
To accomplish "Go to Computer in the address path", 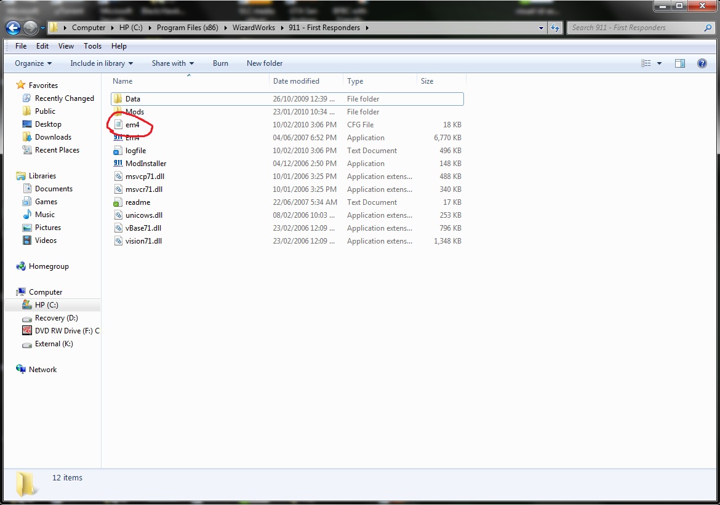I will click(89, 28).
